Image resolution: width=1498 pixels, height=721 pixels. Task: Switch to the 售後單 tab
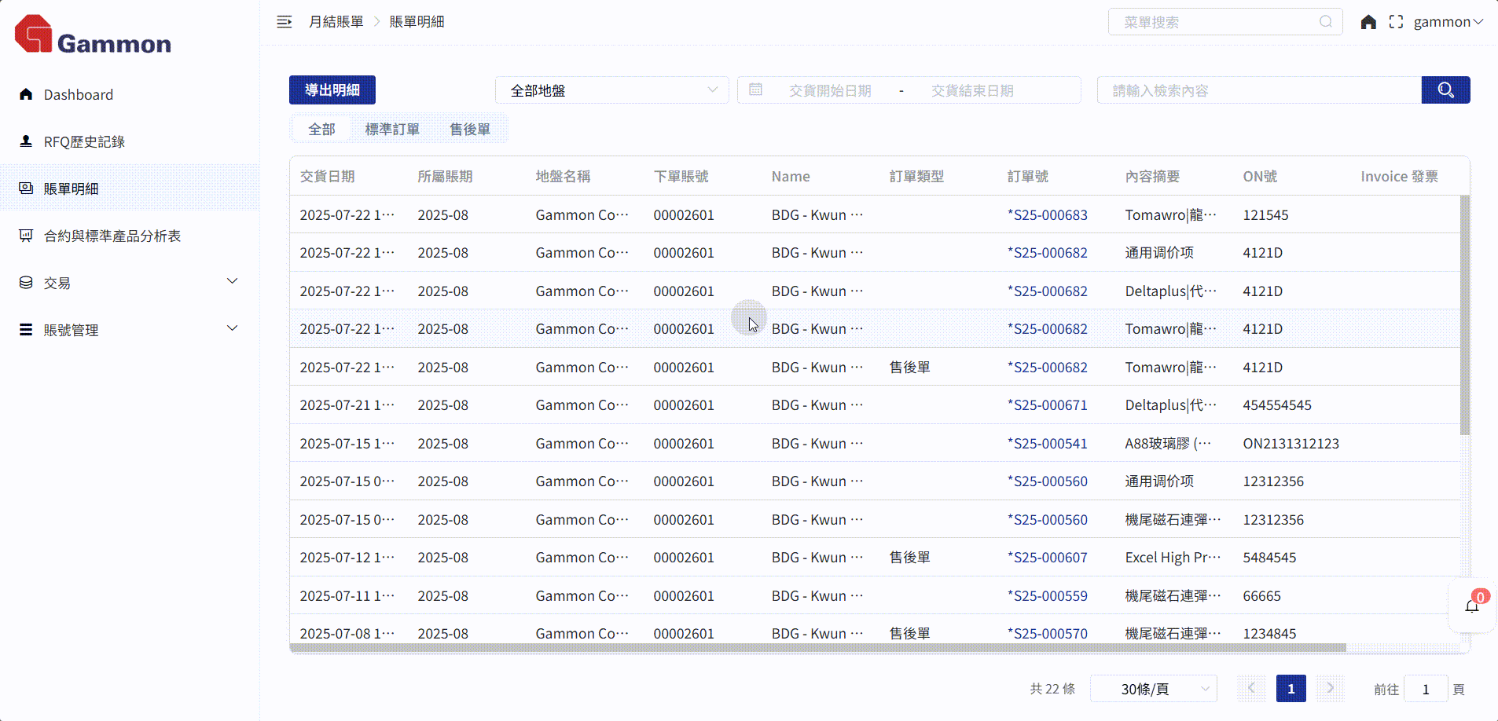(470, 129)
